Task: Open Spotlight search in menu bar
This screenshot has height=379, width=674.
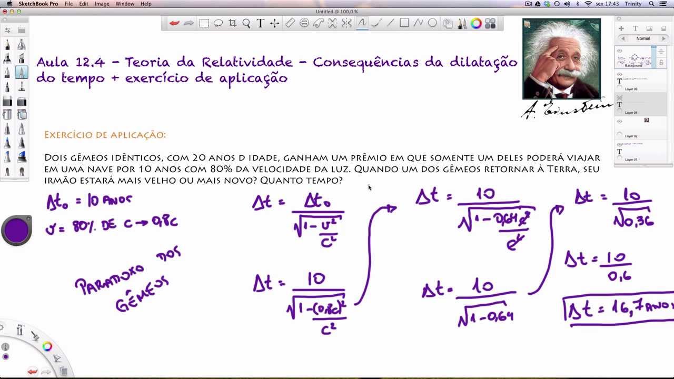Action: [651, 4]
